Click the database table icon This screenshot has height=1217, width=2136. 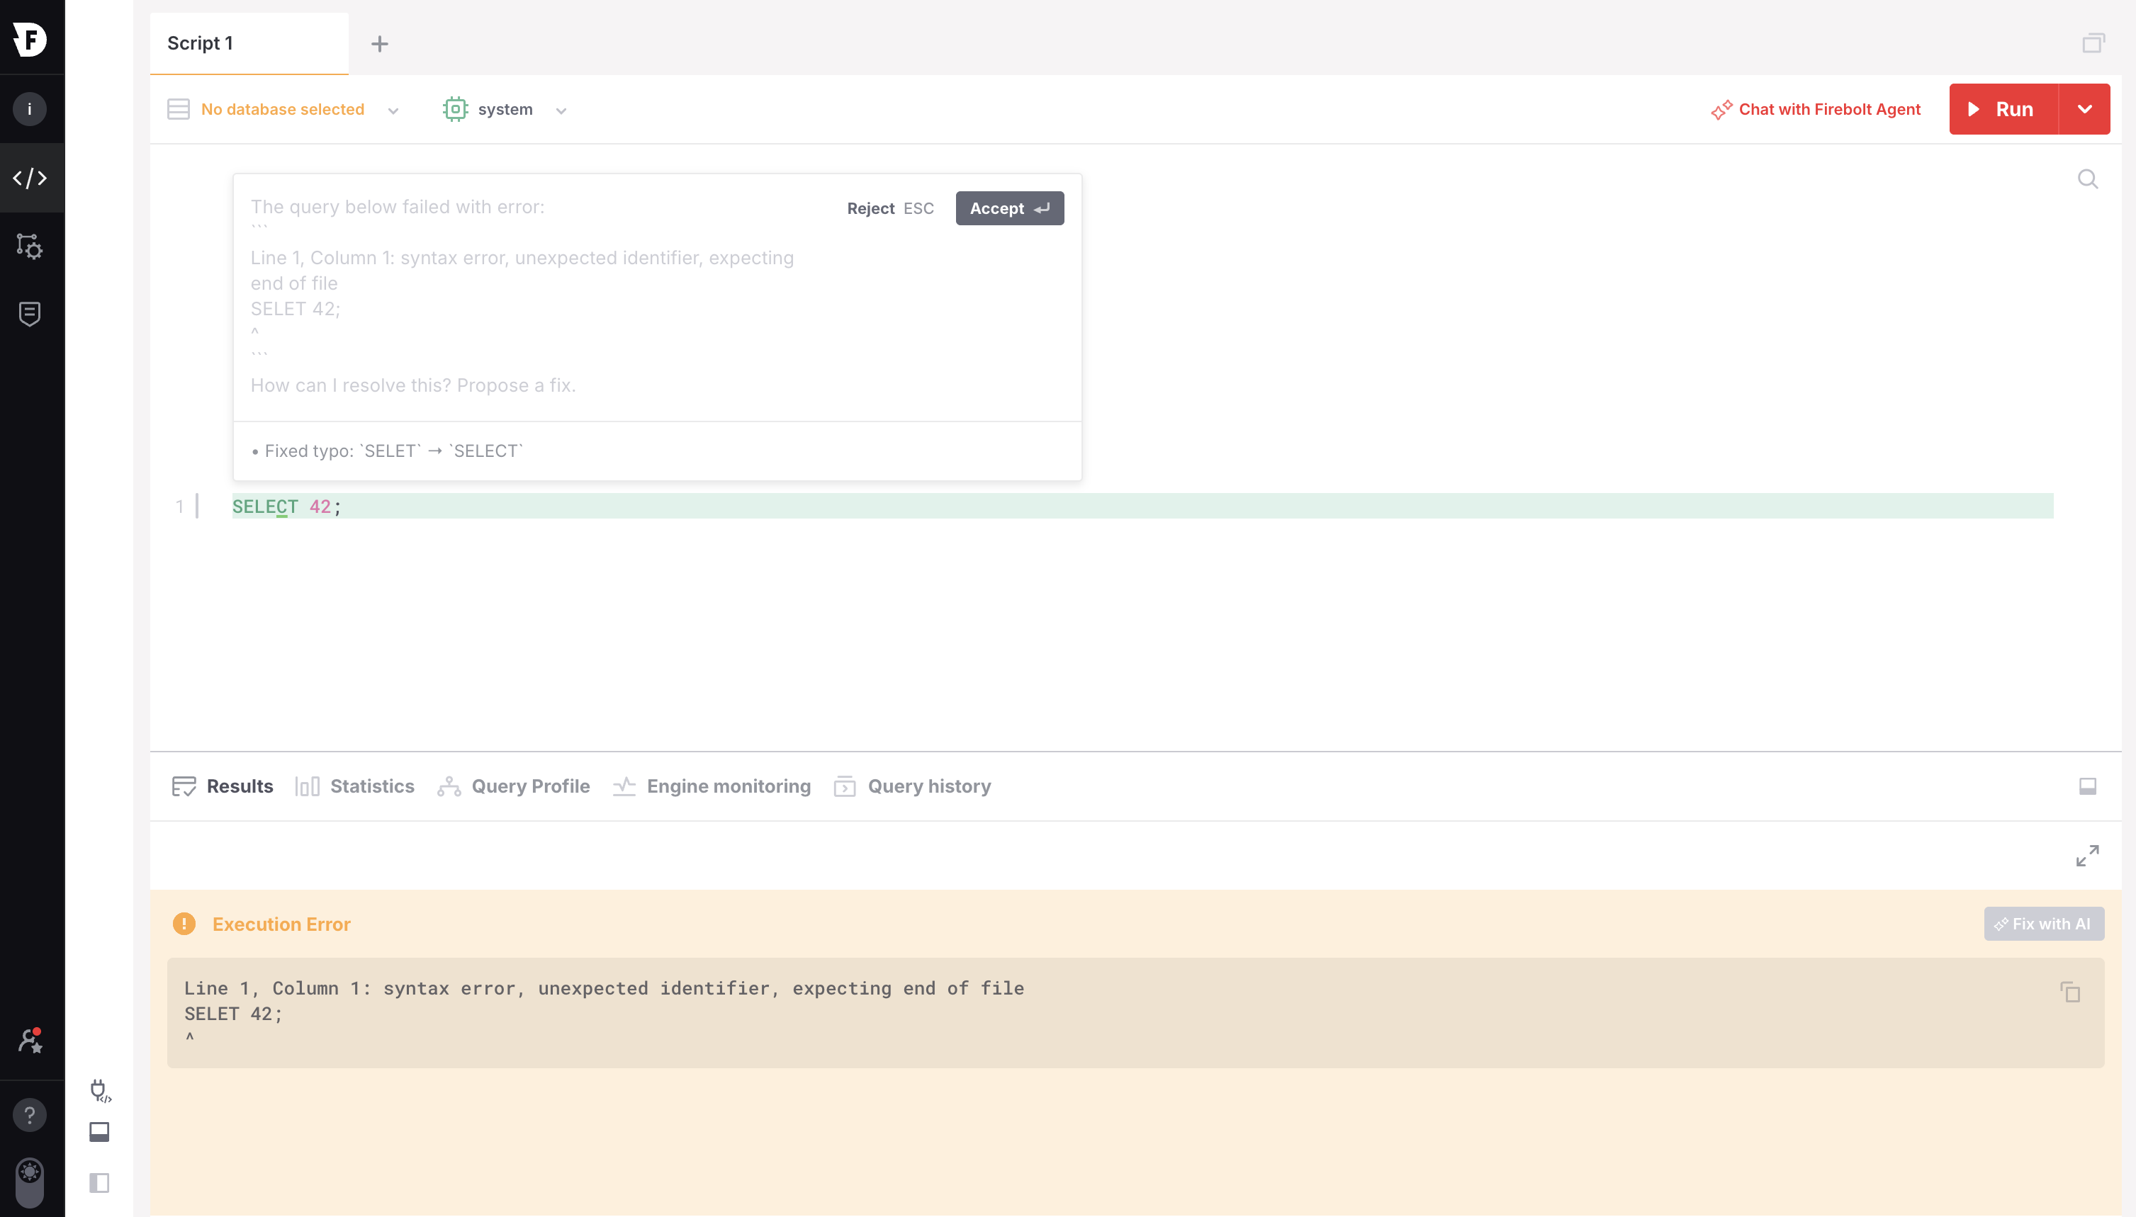pyautogui.click(x=178, y=110)
